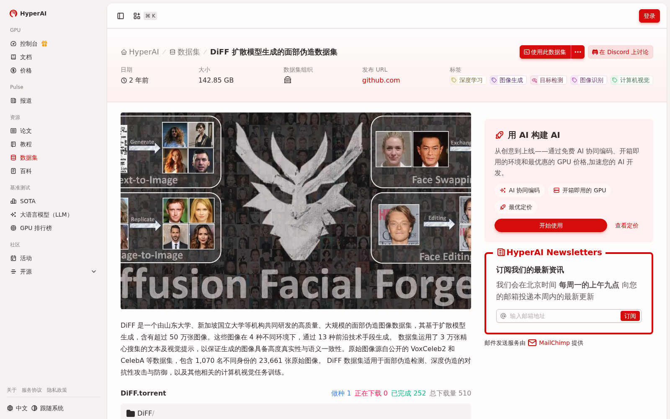Click the 关于 footer link
The height and width of the screenshot is (419, 670).
point(12,390)
